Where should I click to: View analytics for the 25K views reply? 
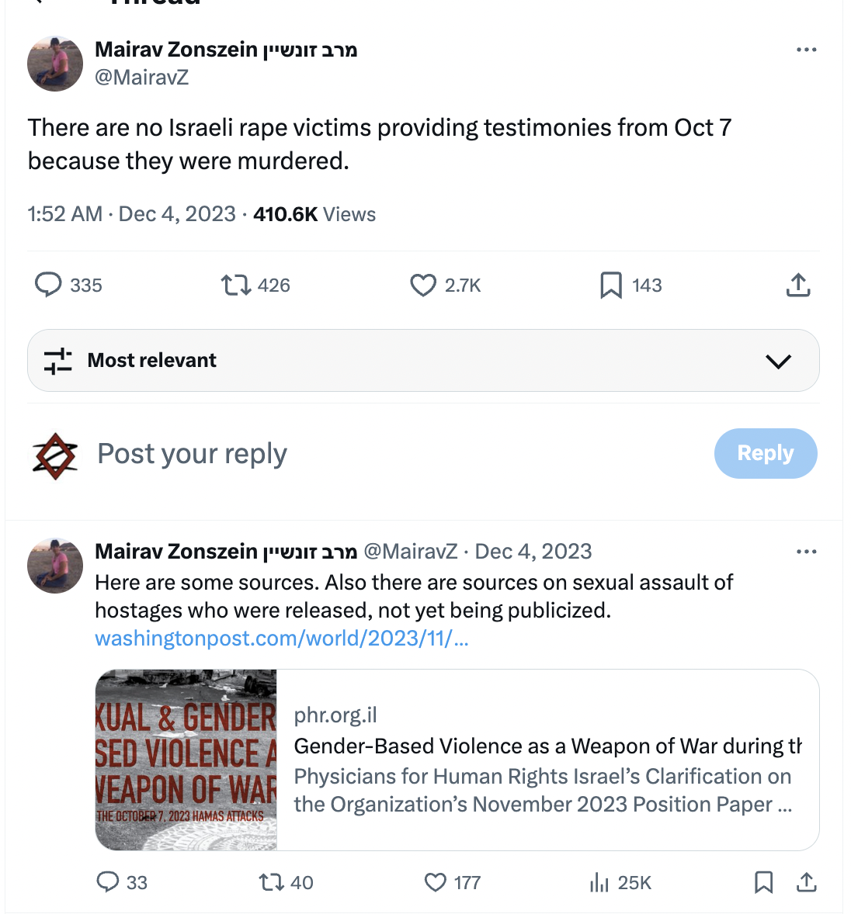click(599, 882)
